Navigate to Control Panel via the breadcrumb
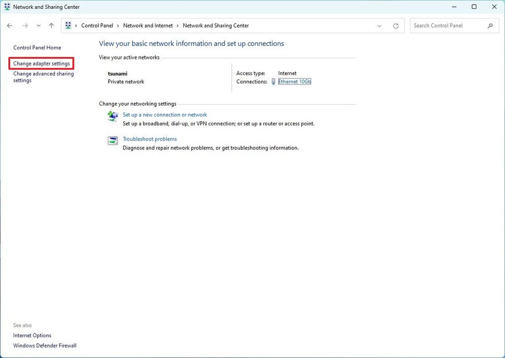This screenshot has width=505, height=358. click(97, 25)
